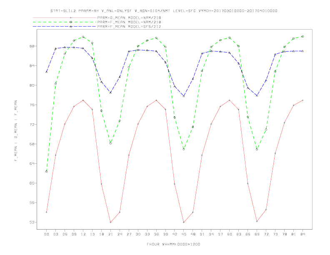The width and height of the screenshot is (330, 255).
Task: Click x-axis forecast hour label 33
Action: tap(147, 234)
